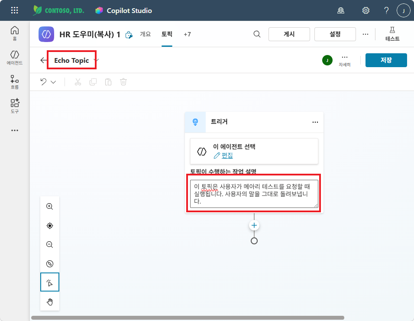Viewport: 414px width, 321px height.
Task: Click the Contoso, Ltd. logo
Action: tap(58, 10)
